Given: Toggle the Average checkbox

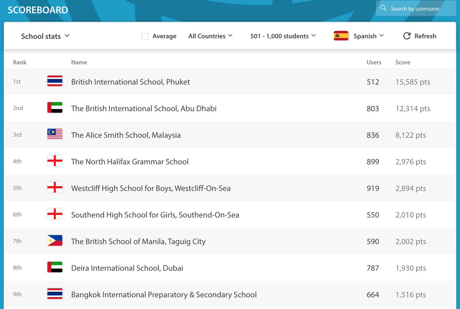Looking at the screenshot, I should [145, 36].
